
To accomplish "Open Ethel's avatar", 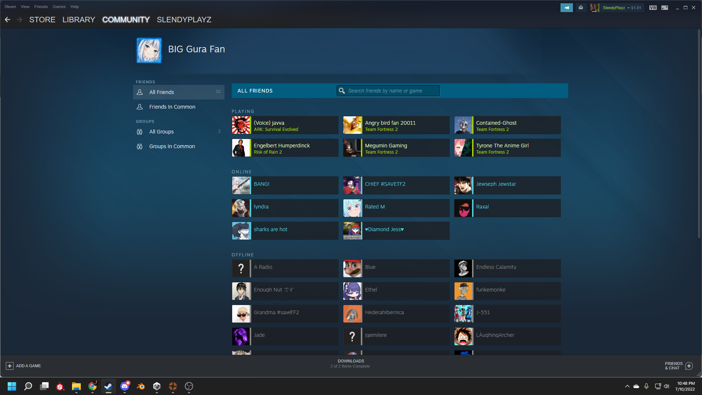I will click(x=352, y=291).
